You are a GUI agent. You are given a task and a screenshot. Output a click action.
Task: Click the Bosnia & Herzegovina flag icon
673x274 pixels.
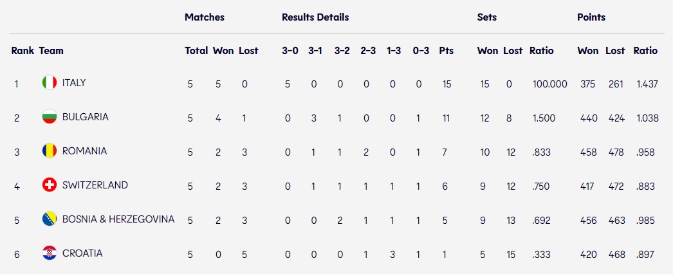[x=49, y=219]
